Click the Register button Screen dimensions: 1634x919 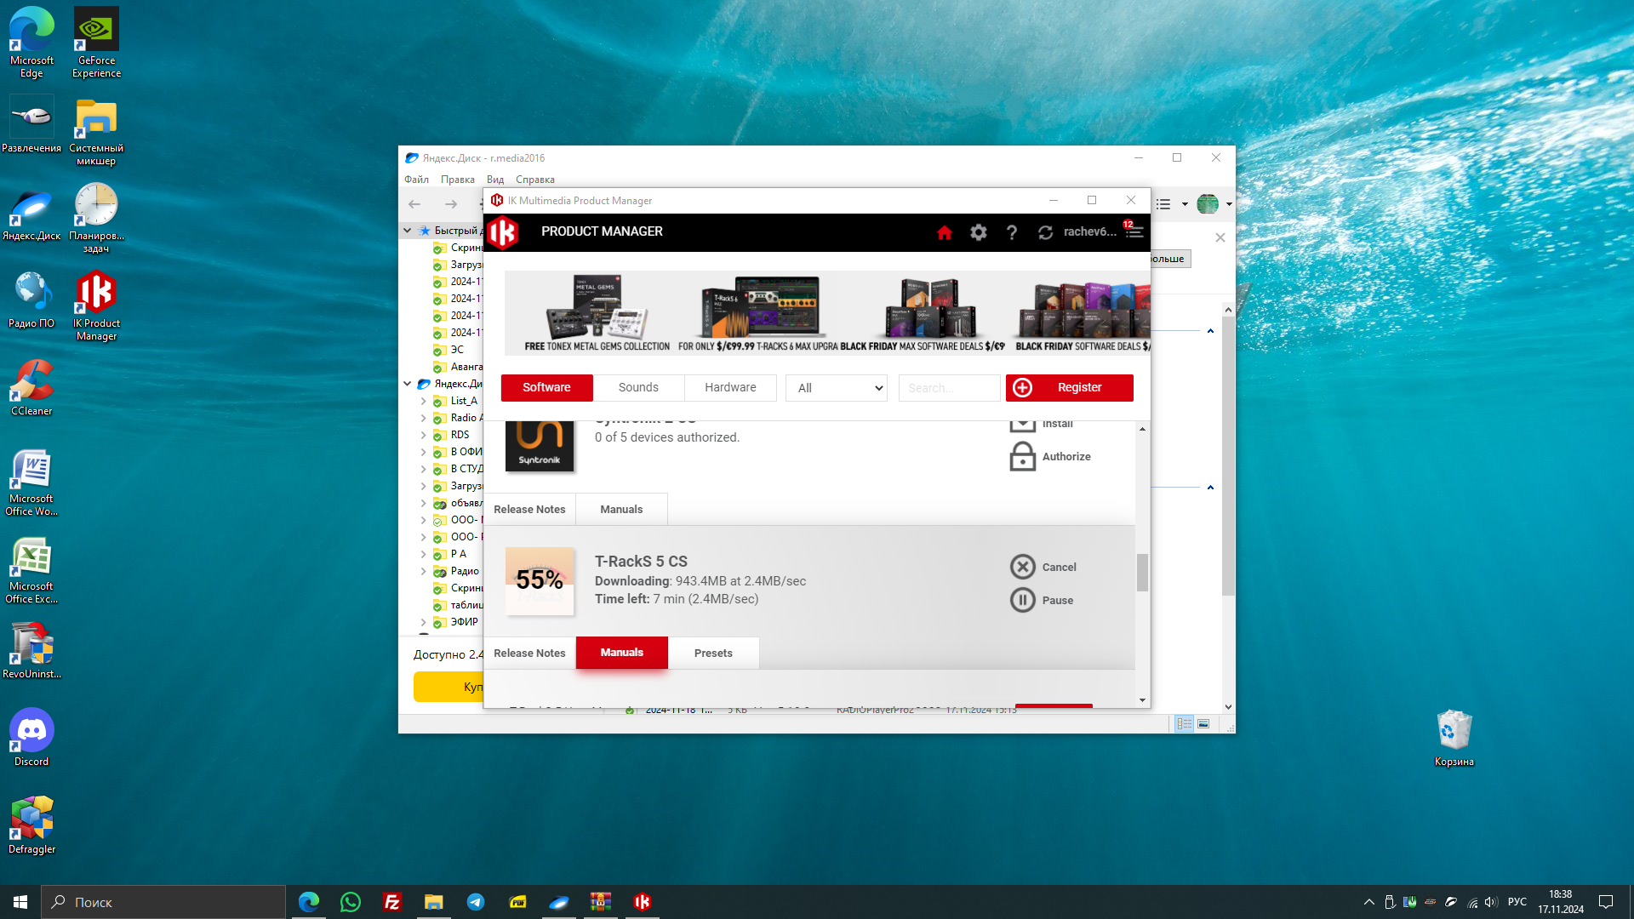pyautogui.click(x=1070, y=387)
